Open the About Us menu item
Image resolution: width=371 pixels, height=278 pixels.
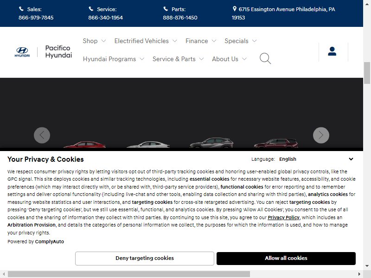pyautogui.click(x=225, y=59)
